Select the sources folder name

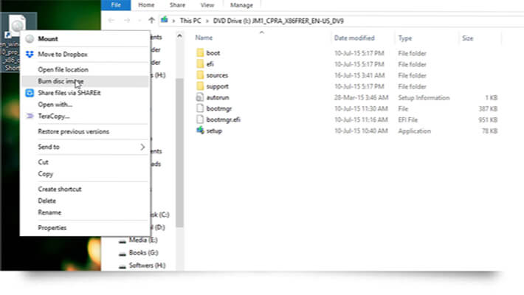click(x=217, y=75)
